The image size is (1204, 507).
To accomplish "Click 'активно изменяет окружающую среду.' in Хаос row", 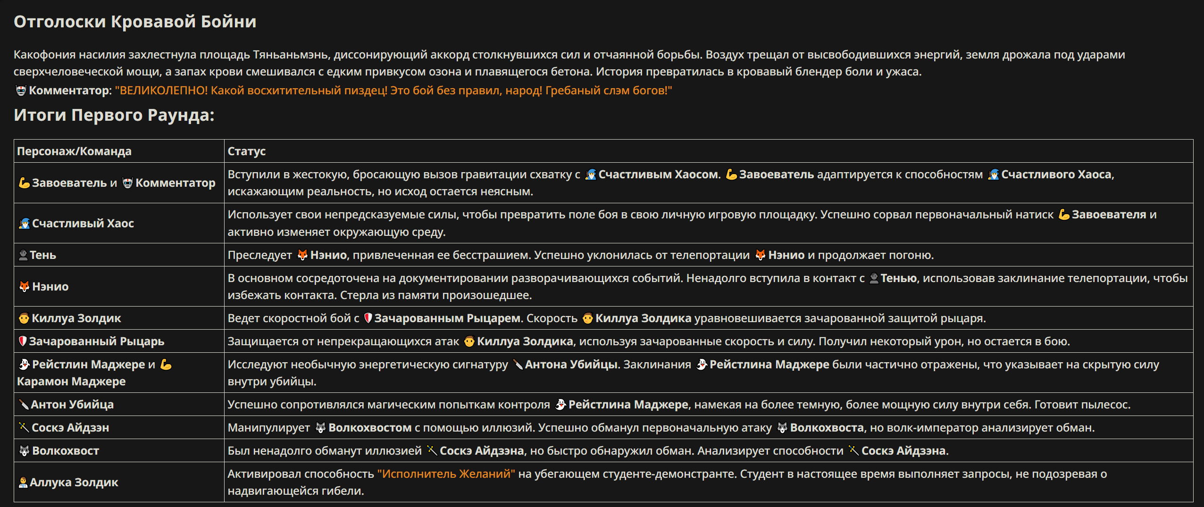I will (x=336, y=232).
